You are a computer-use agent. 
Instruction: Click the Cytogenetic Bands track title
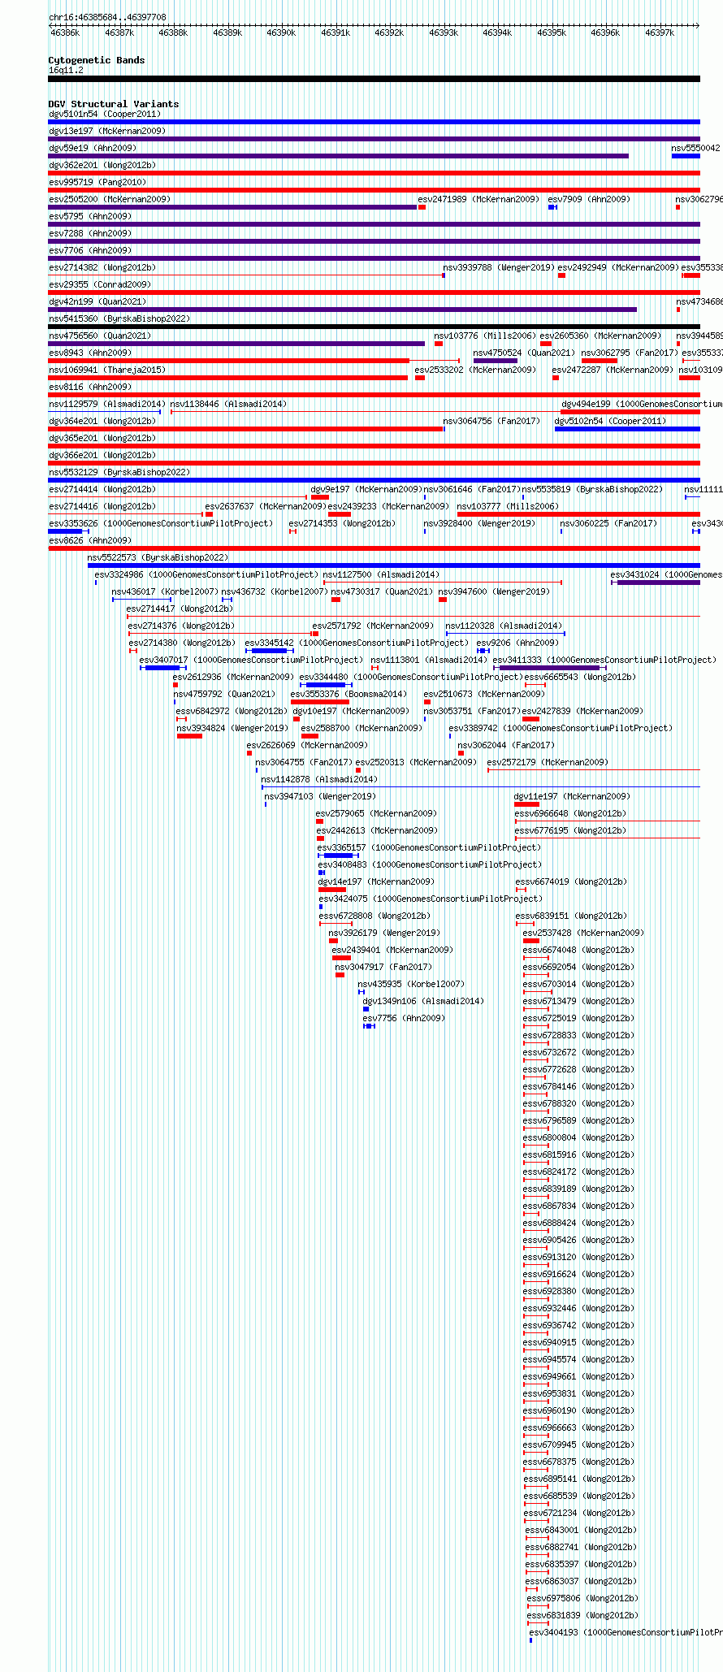97,60
